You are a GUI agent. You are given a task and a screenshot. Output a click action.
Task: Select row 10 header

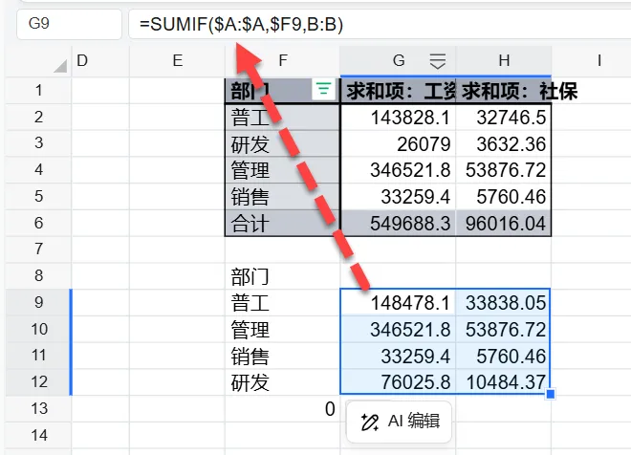pyautogui.click(x=38, y=329)
